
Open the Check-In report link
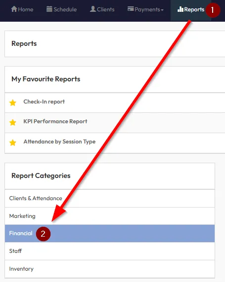[x=44, y=102]
